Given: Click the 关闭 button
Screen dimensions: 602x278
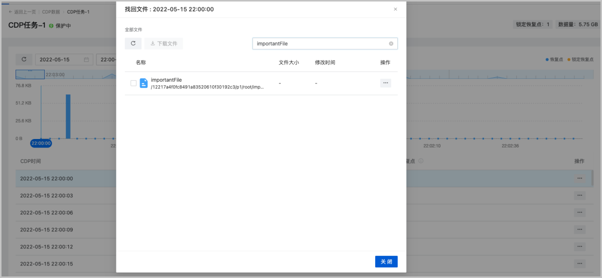Looking at the screenshot, I should click(x=386, y=261).
